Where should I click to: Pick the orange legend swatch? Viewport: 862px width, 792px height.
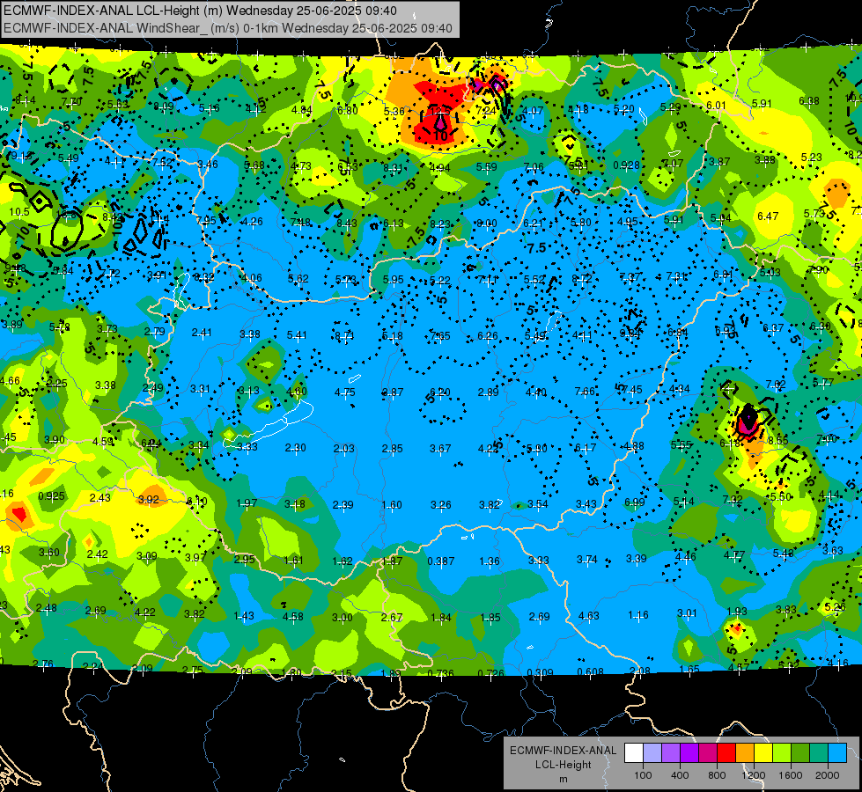point(745,753)
